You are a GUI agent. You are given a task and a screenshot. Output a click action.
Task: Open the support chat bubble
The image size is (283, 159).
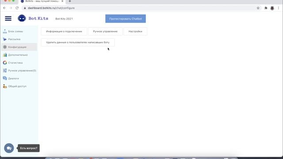coord(9,148)
